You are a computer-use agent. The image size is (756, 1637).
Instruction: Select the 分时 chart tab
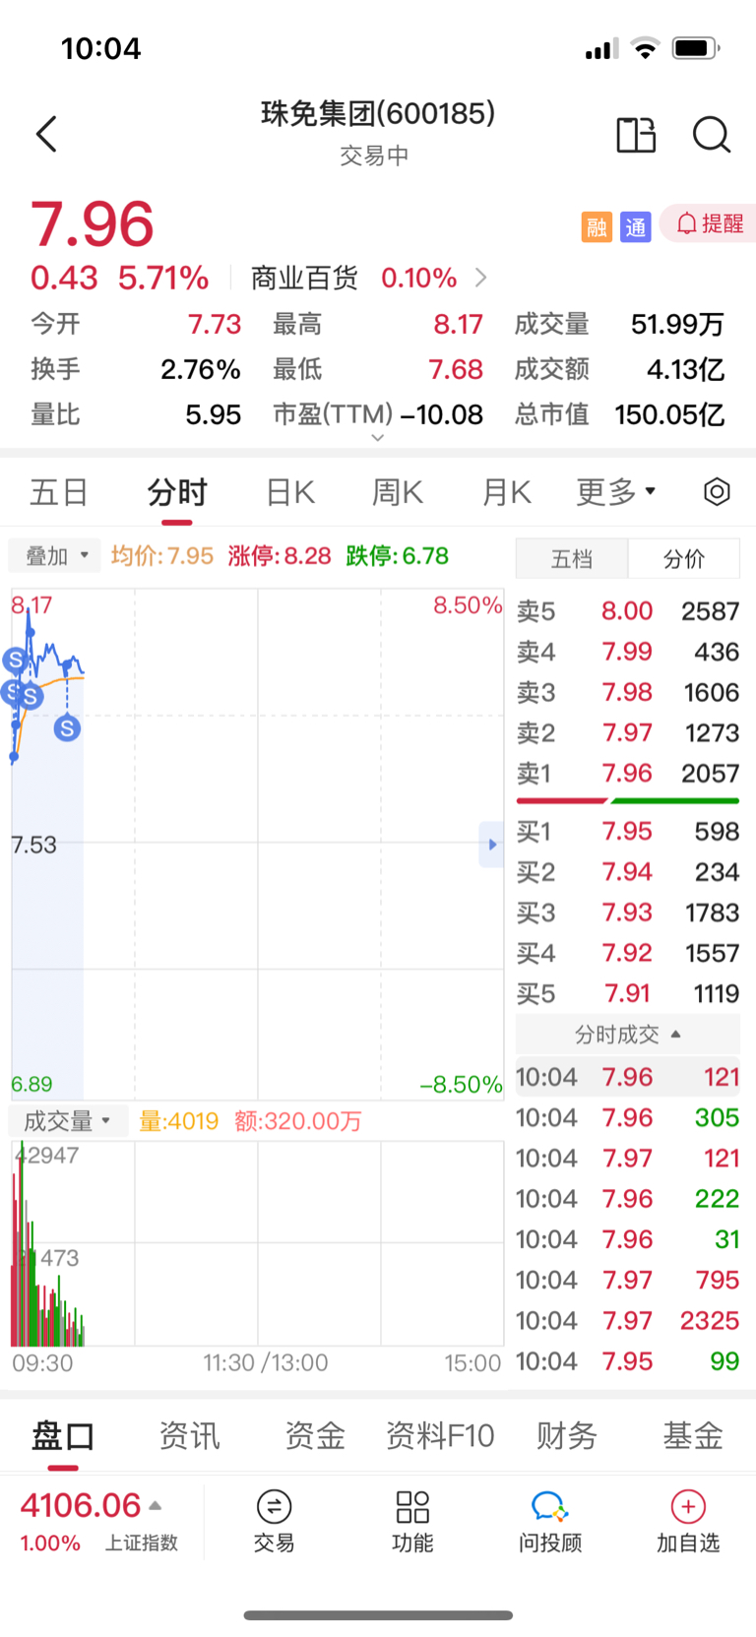coord(177,491)
